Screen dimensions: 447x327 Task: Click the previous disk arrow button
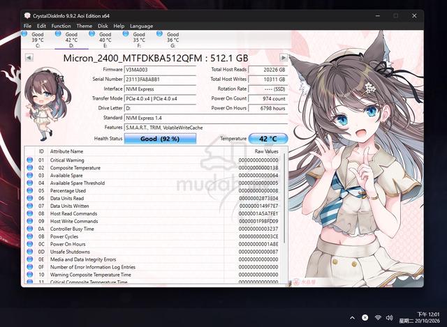pyautogui.click(x=29, y=57)
